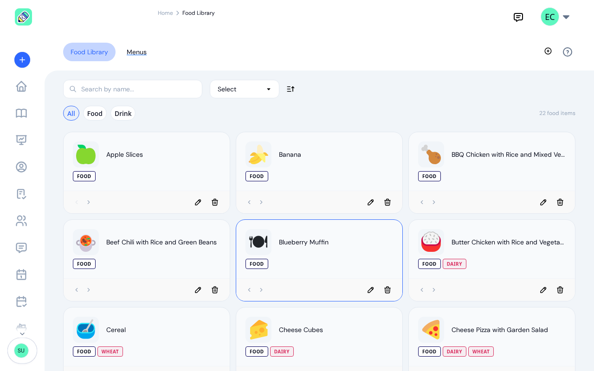
Task: Open the chat messages icon in header
Action: [518, 17]
